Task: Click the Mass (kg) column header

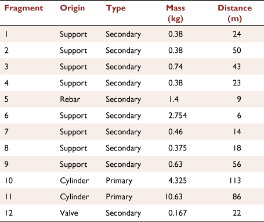Action: coord(175,13)
